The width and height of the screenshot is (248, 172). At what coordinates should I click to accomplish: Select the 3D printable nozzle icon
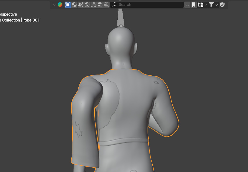[x=106, y=5]
